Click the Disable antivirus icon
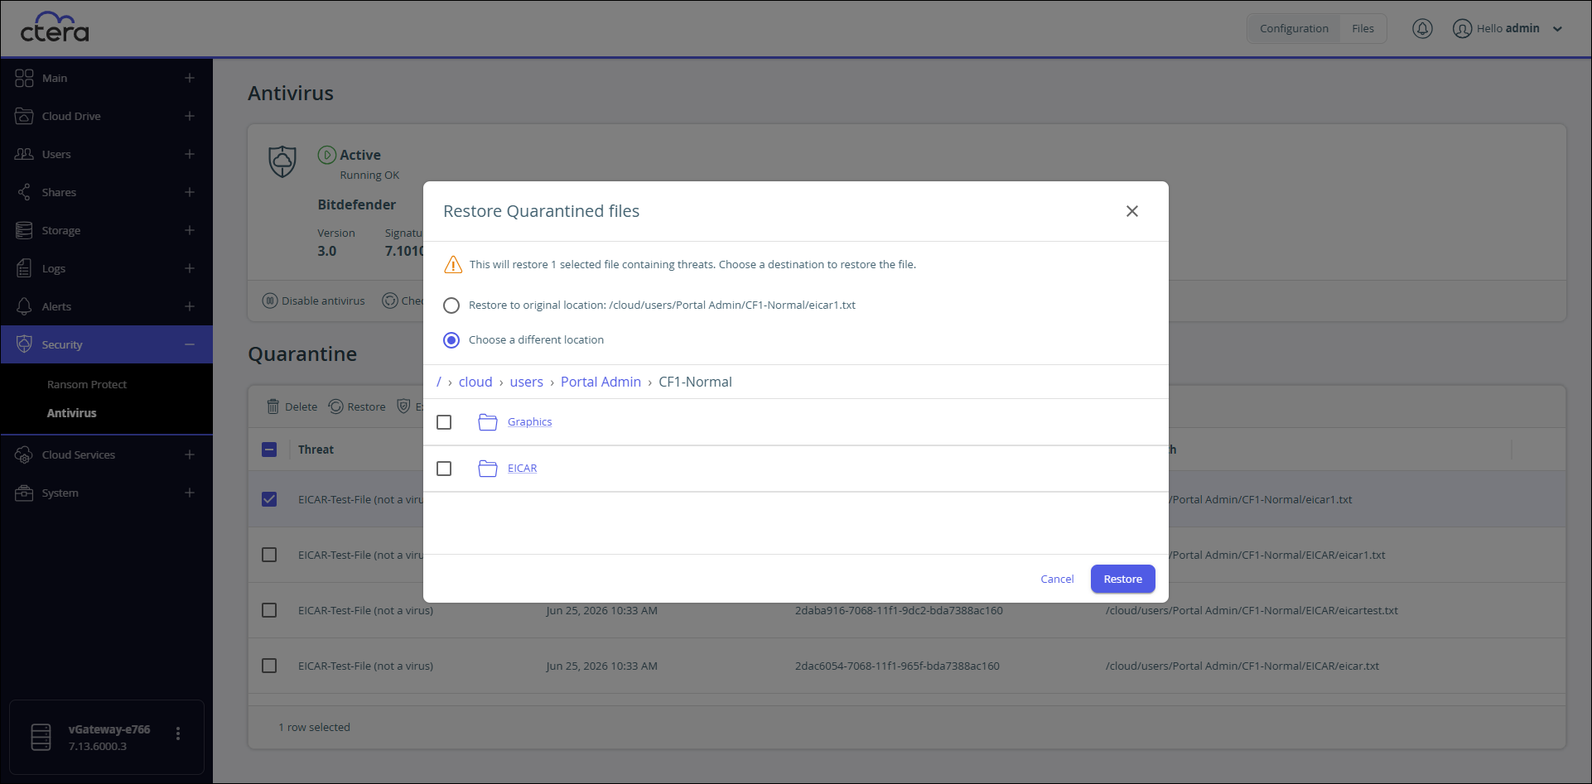This screenshot has height=784, width=1592. 270,301
